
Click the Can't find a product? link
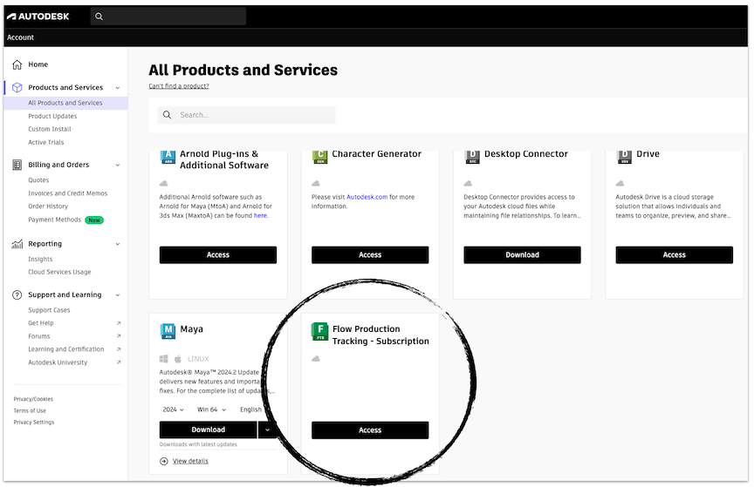(179, 86)
